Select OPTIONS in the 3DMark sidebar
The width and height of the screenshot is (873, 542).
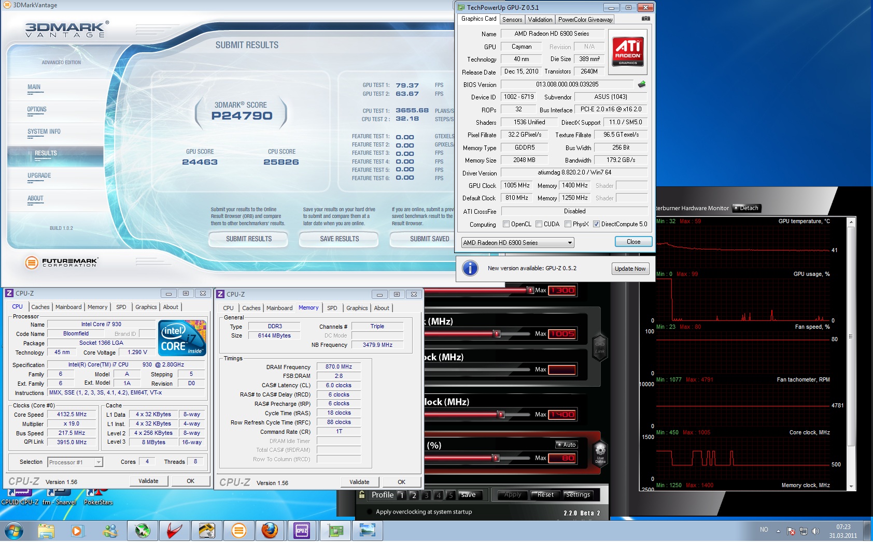tap(37, 110)
